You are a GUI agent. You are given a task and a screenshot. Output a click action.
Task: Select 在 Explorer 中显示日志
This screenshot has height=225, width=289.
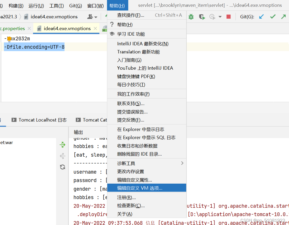tap(147, 129)
